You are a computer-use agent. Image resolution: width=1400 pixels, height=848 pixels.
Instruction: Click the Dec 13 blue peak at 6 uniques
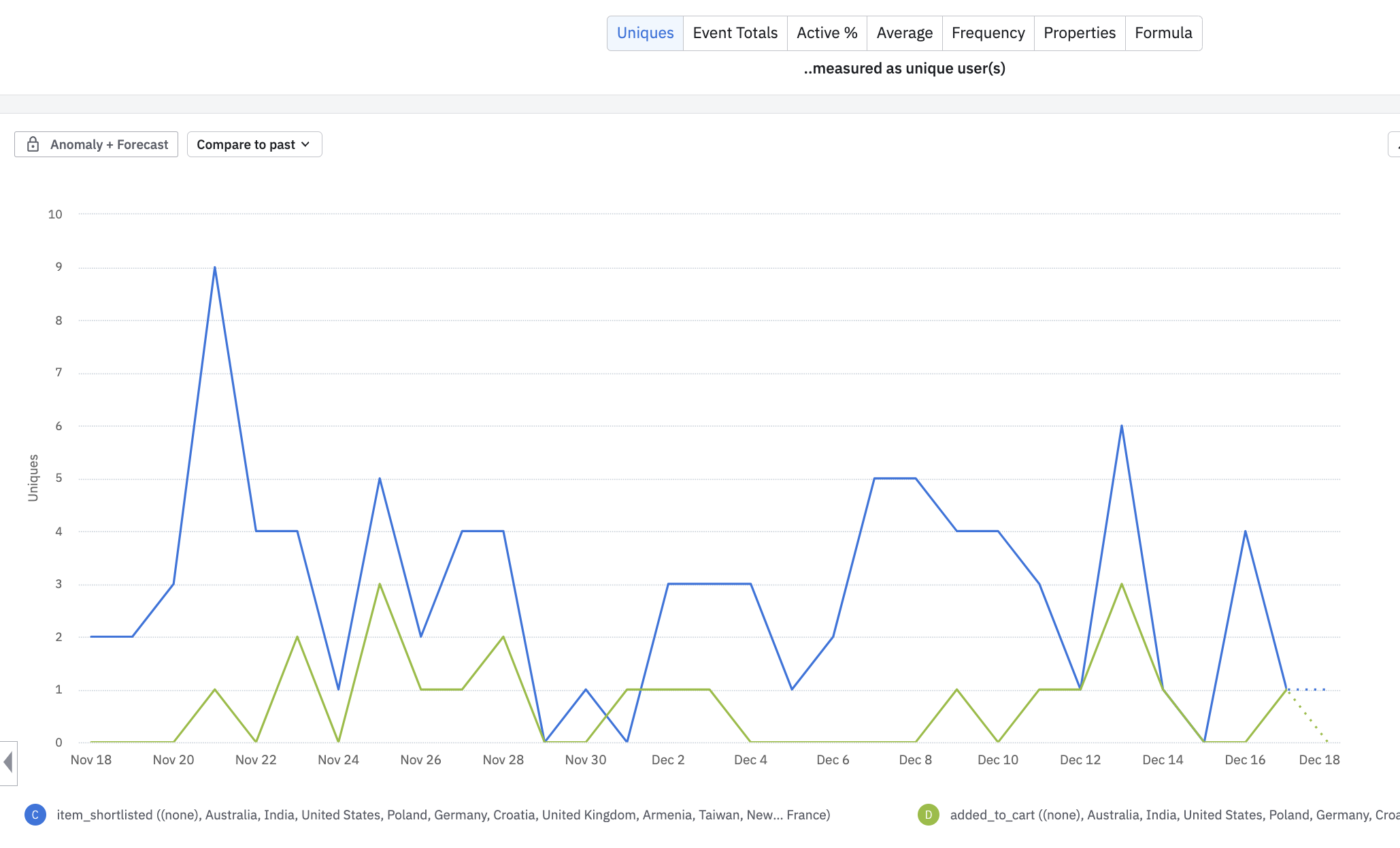point(1121,426)
